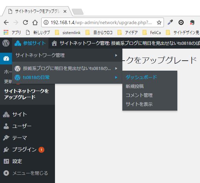
Task: Click the plugin update count badge
Action: [42, 150]
